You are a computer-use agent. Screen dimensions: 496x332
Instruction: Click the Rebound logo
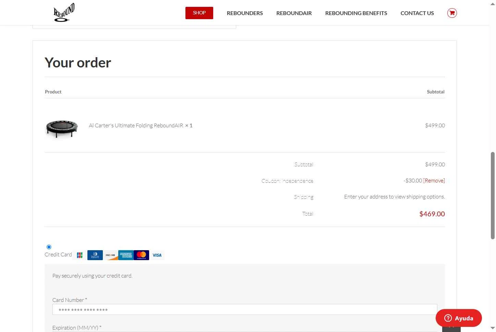pos(64,13)
